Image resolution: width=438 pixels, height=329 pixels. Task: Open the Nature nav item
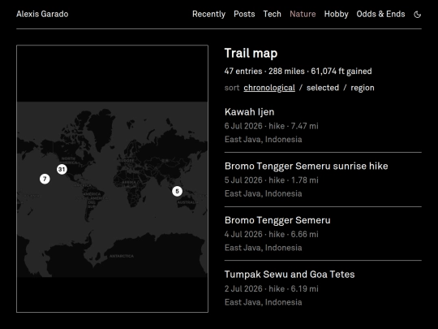tap(303, 14)
